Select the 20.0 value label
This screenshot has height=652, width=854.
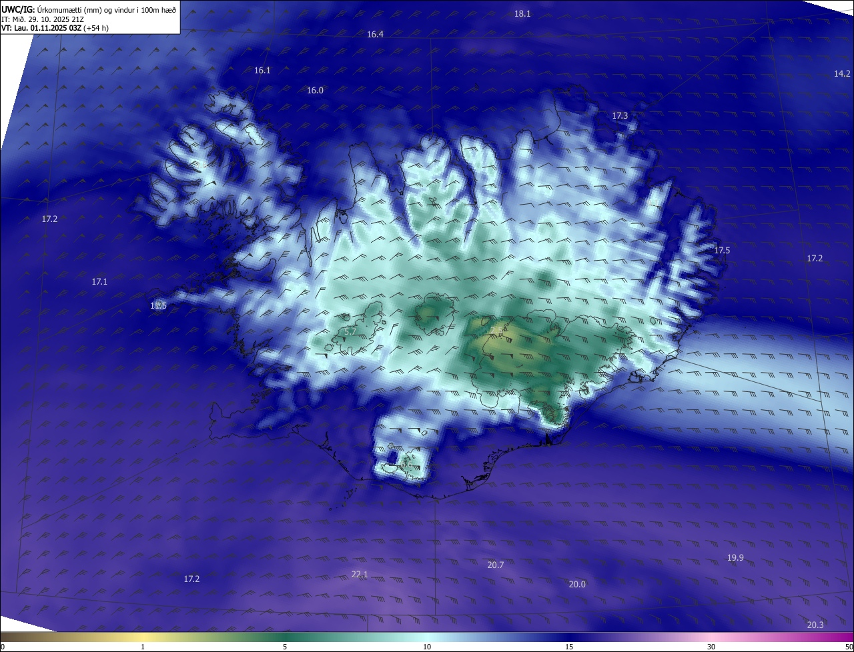[x=577, y=585]
